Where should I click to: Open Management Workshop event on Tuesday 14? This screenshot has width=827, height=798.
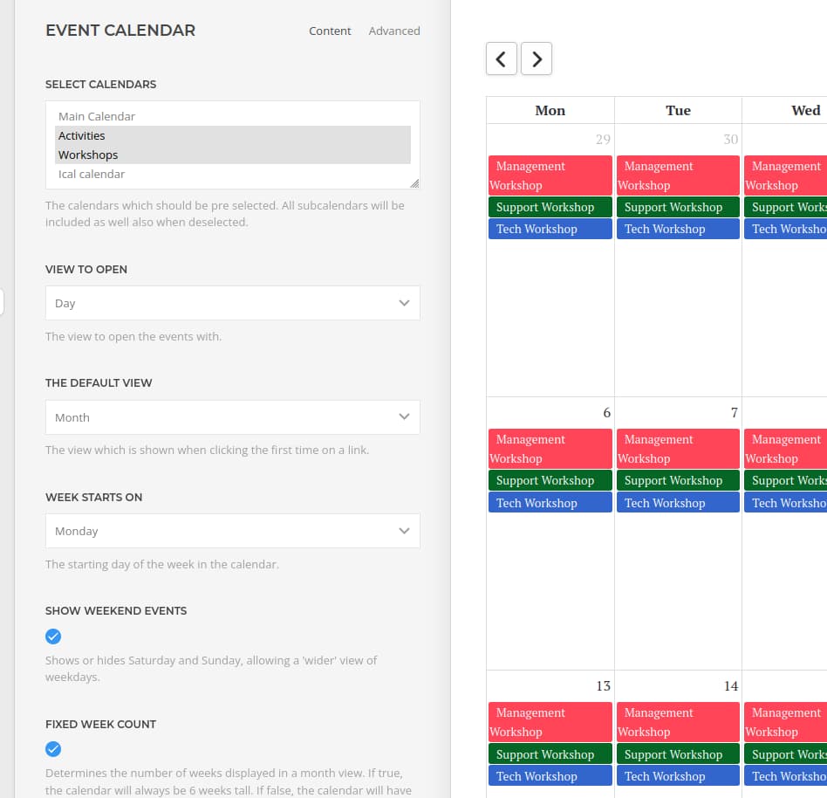(x=678, y=722)
